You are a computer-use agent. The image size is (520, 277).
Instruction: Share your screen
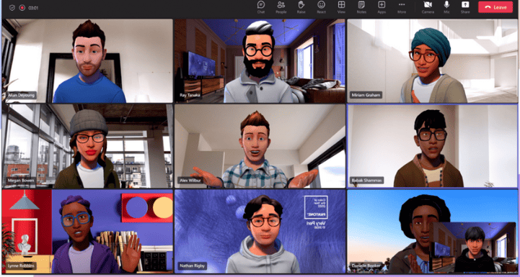click(x=465, y=7)
